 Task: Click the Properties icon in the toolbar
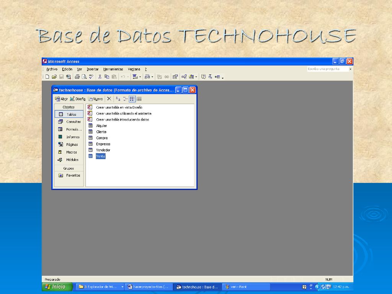(x=175, y=77)
